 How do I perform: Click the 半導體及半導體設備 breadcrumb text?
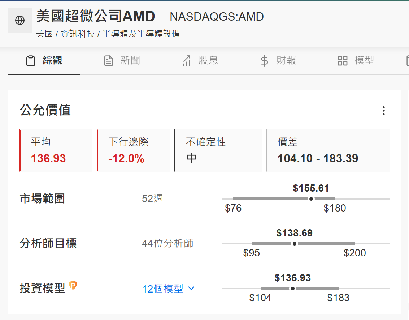point(141,34)
